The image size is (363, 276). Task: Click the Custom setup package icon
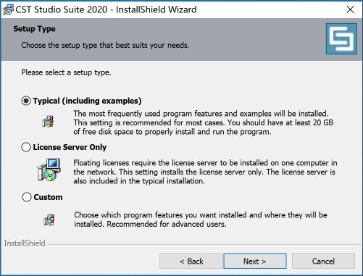[x=49, y=219]
